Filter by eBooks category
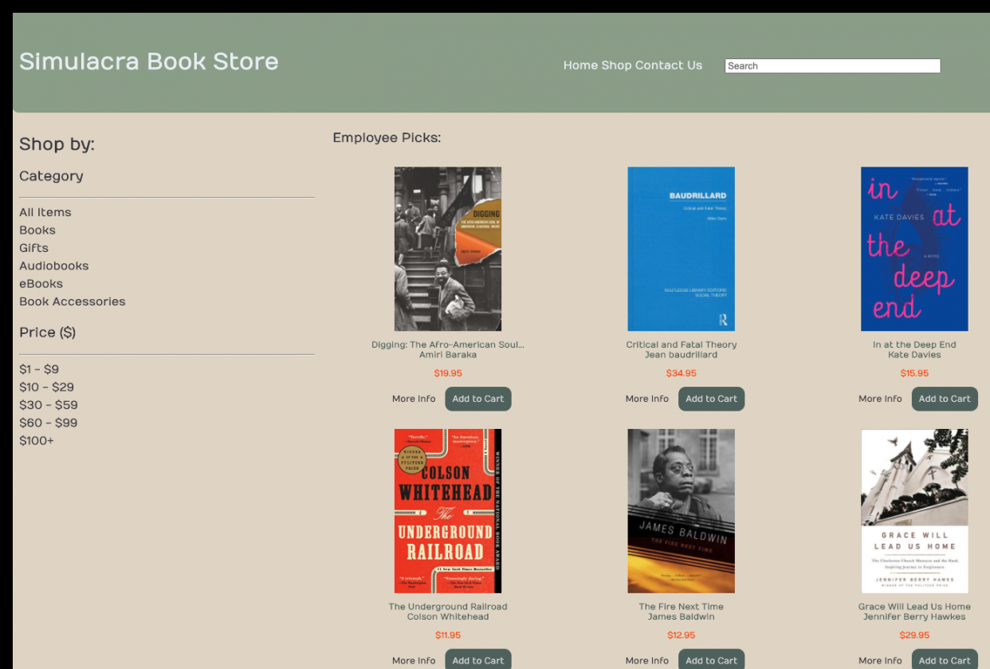990x669 pixels. point(41,283)
